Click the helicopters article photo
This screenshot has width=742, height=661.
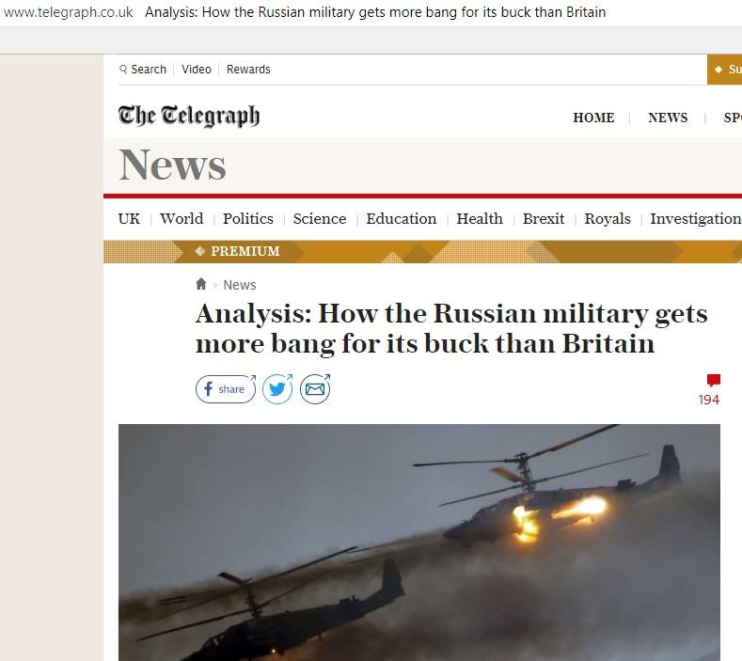[419, 543]
